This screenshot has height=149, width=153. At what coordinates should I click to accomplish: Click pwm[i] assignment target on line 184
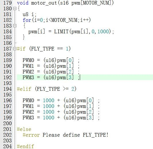click(x=37, y=32)
